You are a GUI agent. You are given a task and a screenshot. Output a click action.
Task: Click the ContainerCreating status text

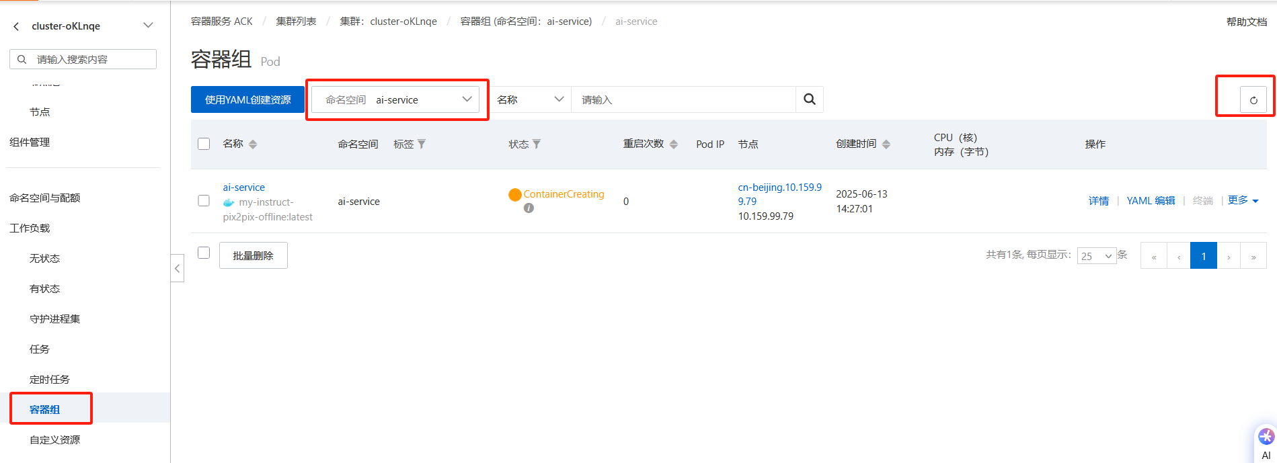(564, 194)
